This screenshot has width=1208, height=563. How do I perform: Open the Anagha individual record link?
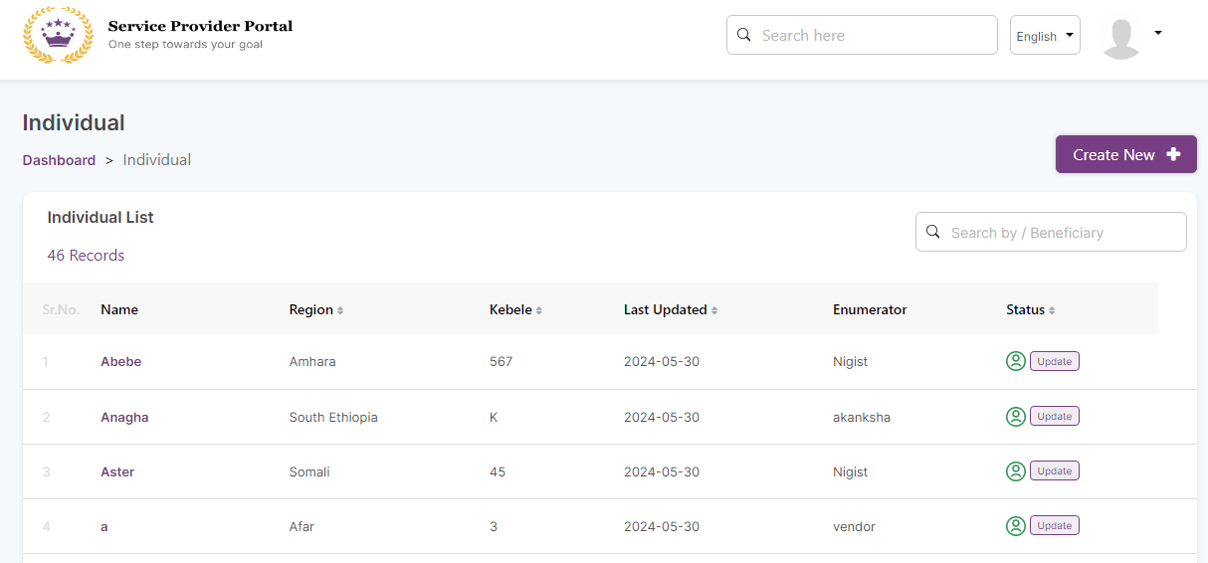(x=124, y=418)
